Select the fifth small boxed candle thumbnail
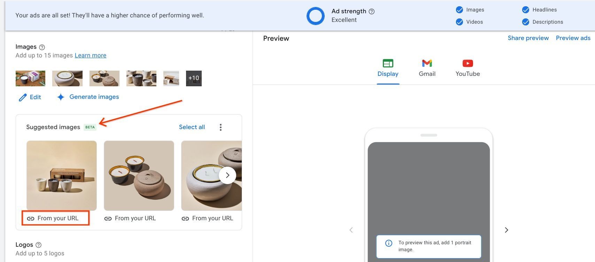595x262 pixels. pyautogui.click(x=171, y=79)
